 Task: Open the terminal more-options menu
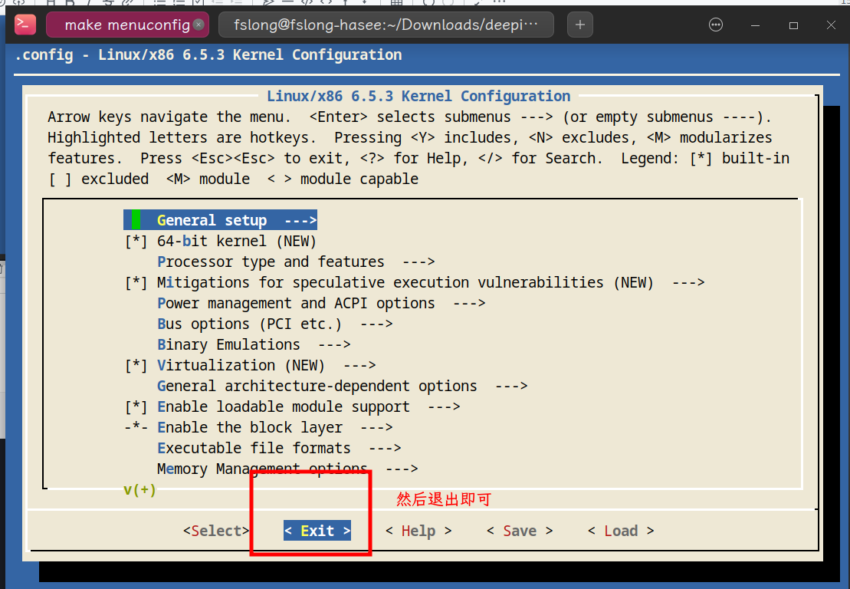coord(716,25)
